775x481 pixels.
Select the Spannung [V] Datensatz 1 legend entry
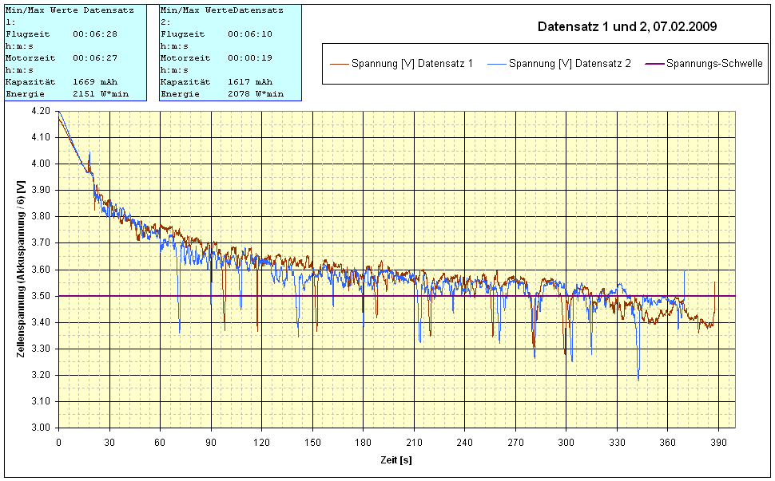(x=412, y=64)
